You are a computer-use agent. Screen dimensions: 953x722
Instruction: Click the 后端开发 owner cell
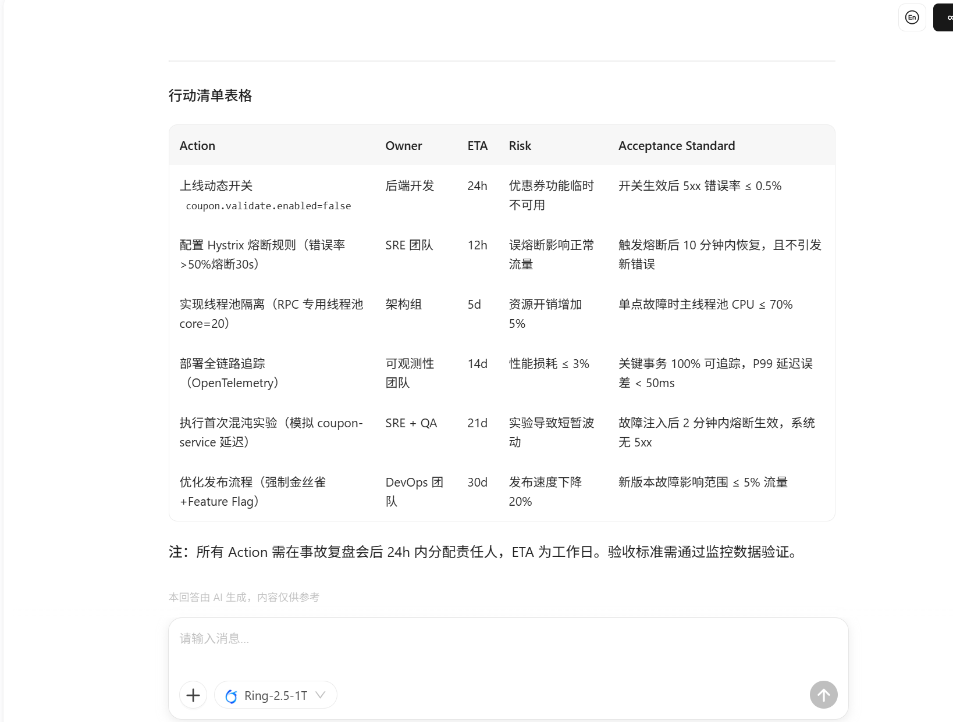coord(410,186)
